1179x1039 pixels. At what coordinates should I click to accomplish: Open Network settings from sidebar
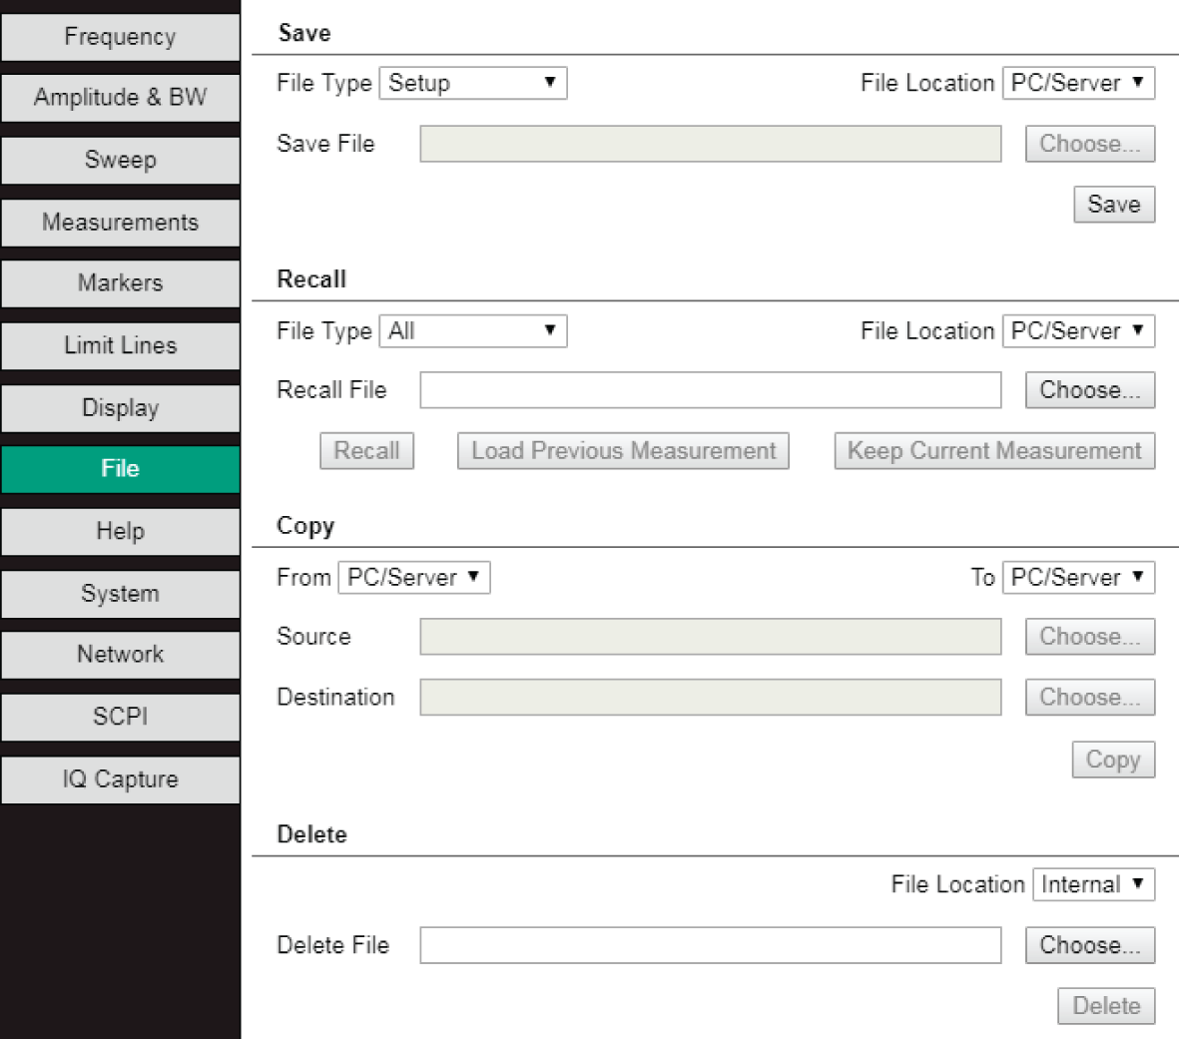[120, 655]
